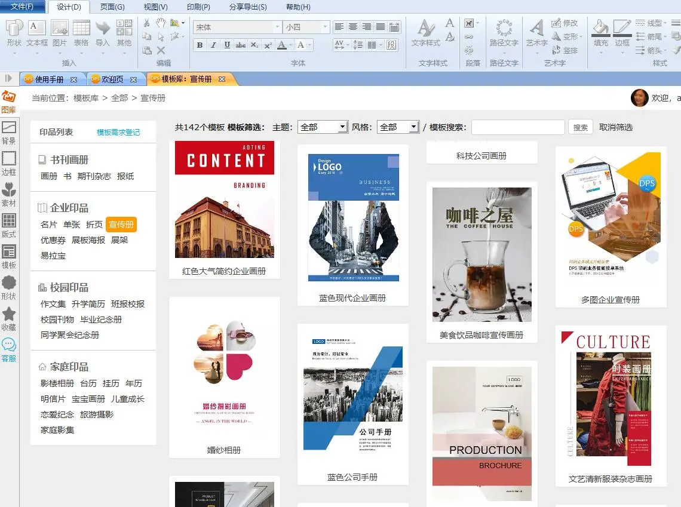Viewport: 681px width, 507px height.
Task: Open the 素材 materials panel in sidebar
Action: (9, 194)
